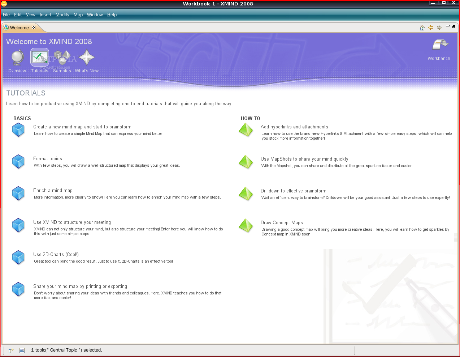Open the Help menu
The height and width of the screenshot is (357, 460).
(112, 15)
